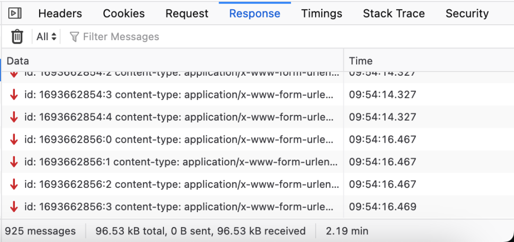Click the Time column header
514x242 pixels.
tap(429, 61)
